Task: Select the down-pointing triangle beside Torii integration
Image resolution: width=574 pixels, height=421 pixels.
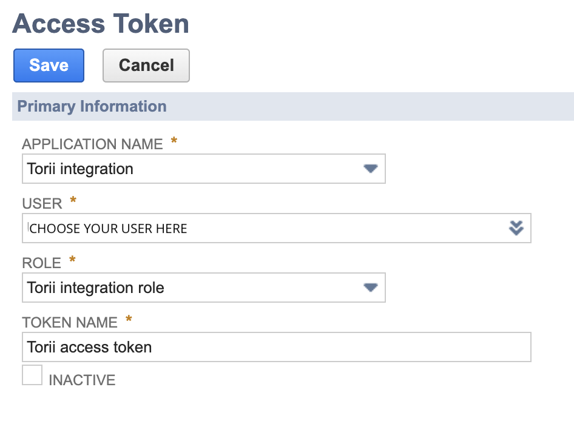Action: (x=370, y=169)
